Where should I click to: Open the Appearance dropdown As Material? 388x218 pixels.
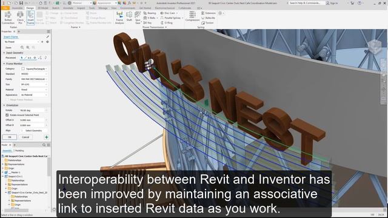34,94
